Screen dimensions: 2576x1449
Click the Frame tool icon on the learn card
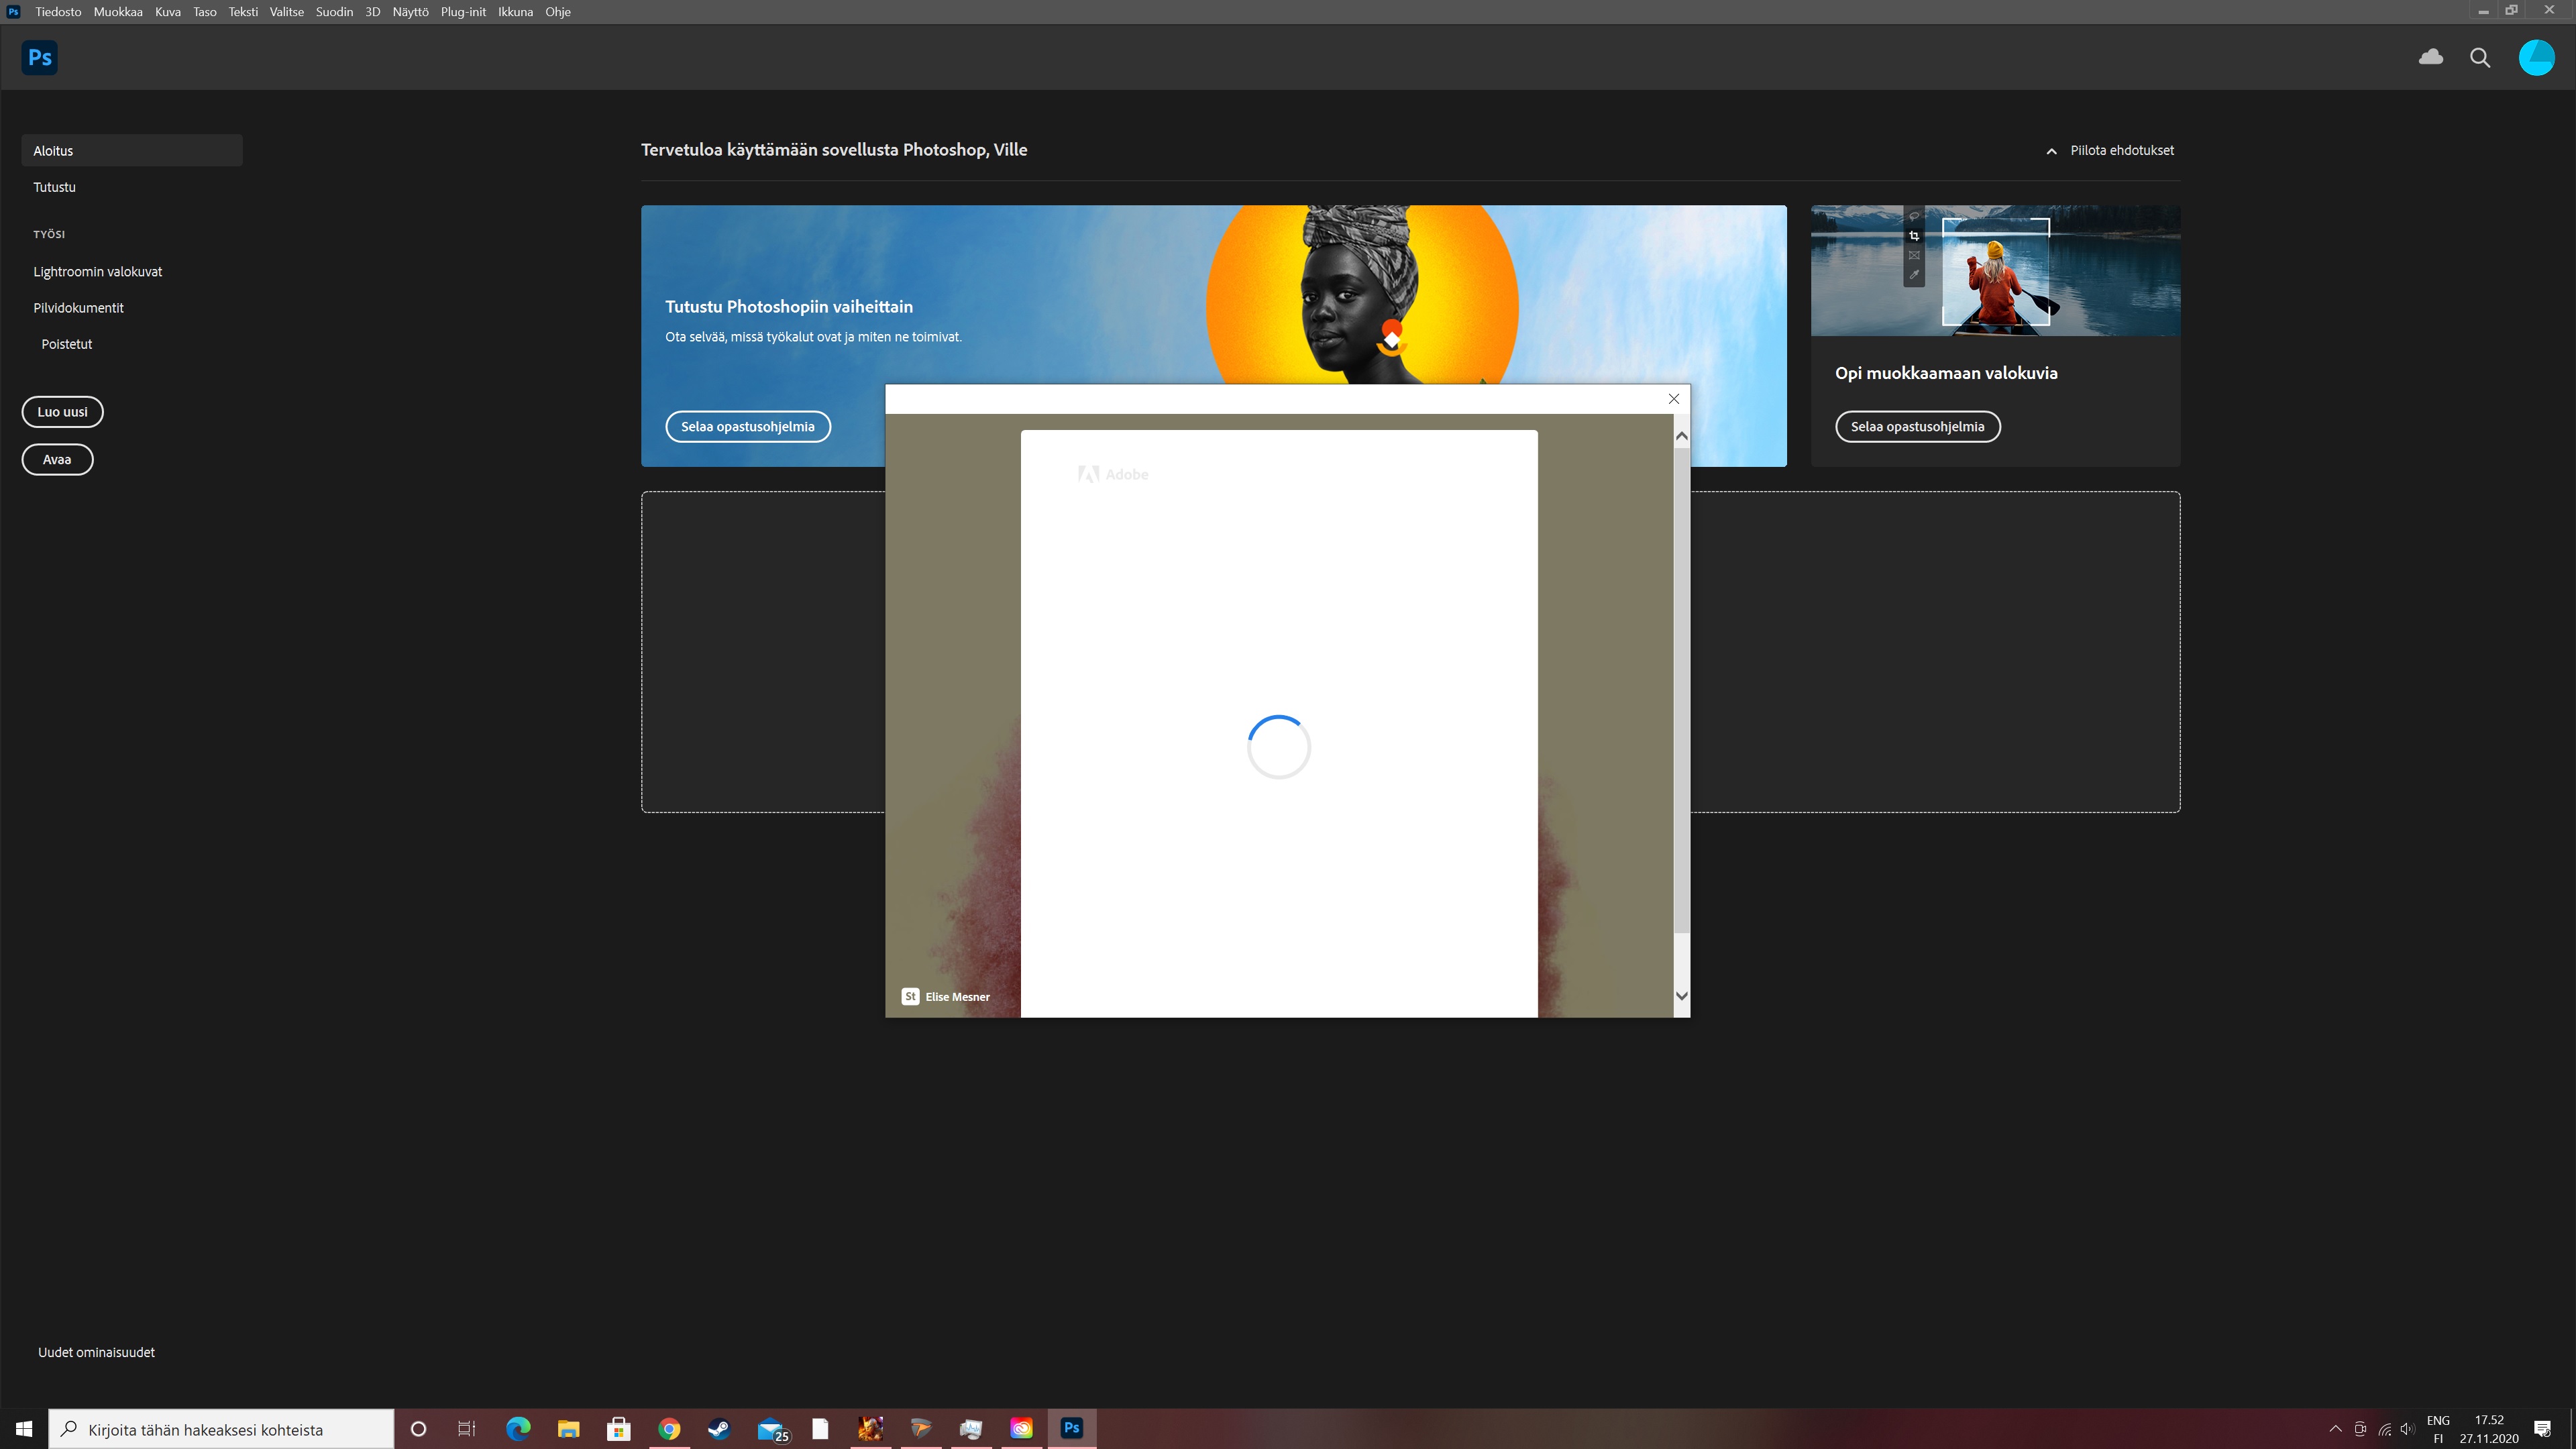click(1915, 255)
